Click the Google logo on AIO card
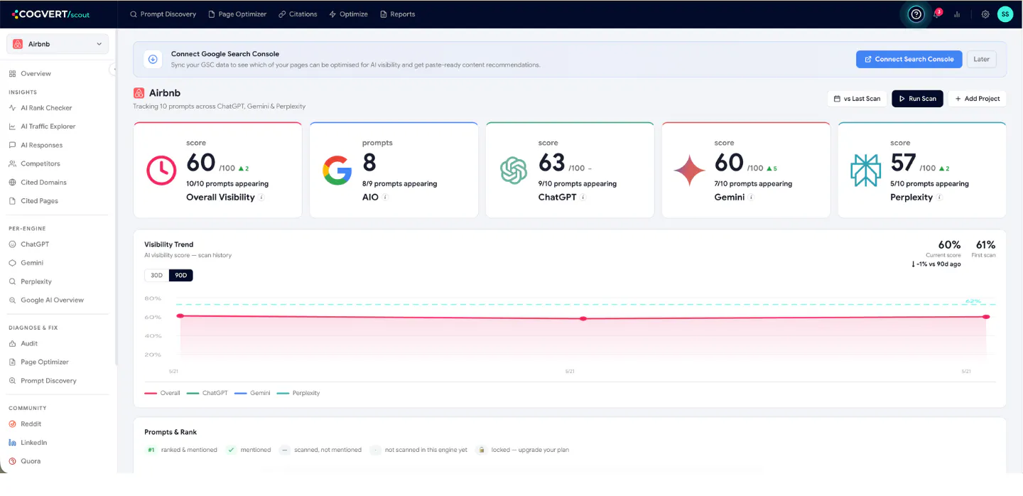This screenshot has height=496, width=1023. [x=337, y=171]
